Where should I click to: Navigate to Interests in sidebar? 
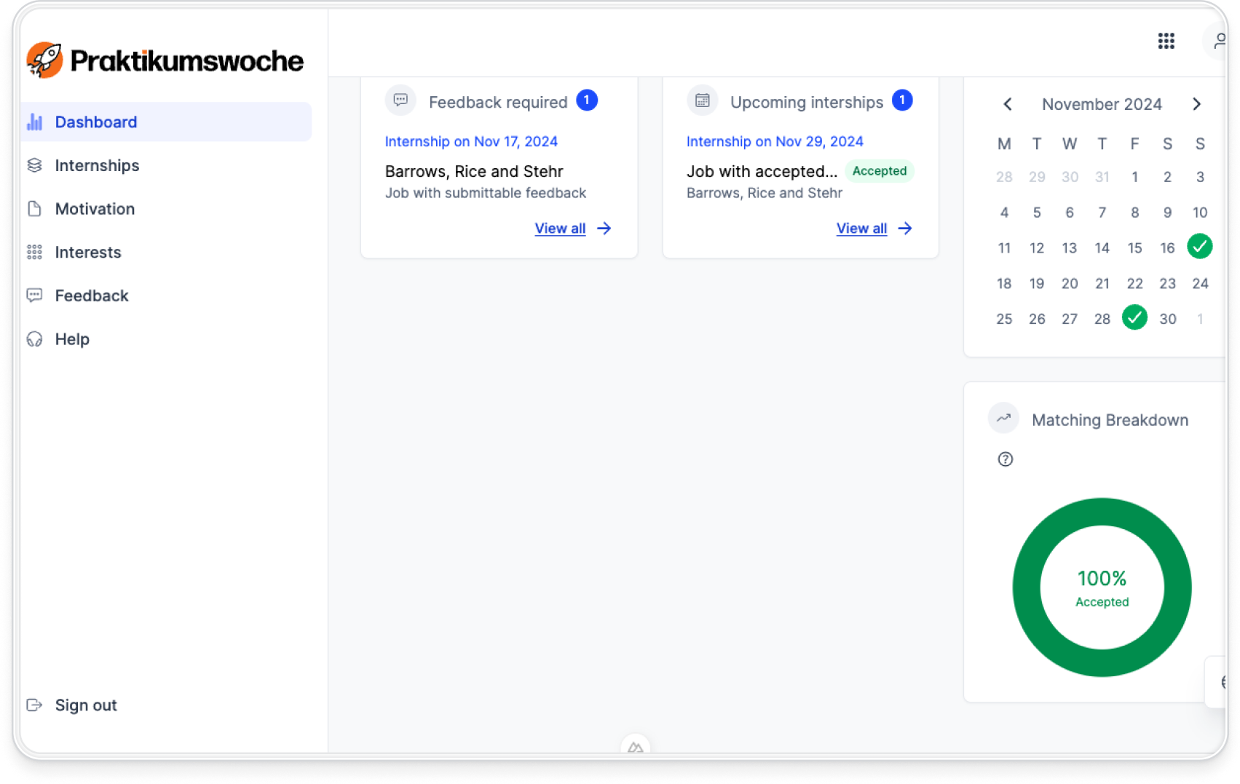88,253
